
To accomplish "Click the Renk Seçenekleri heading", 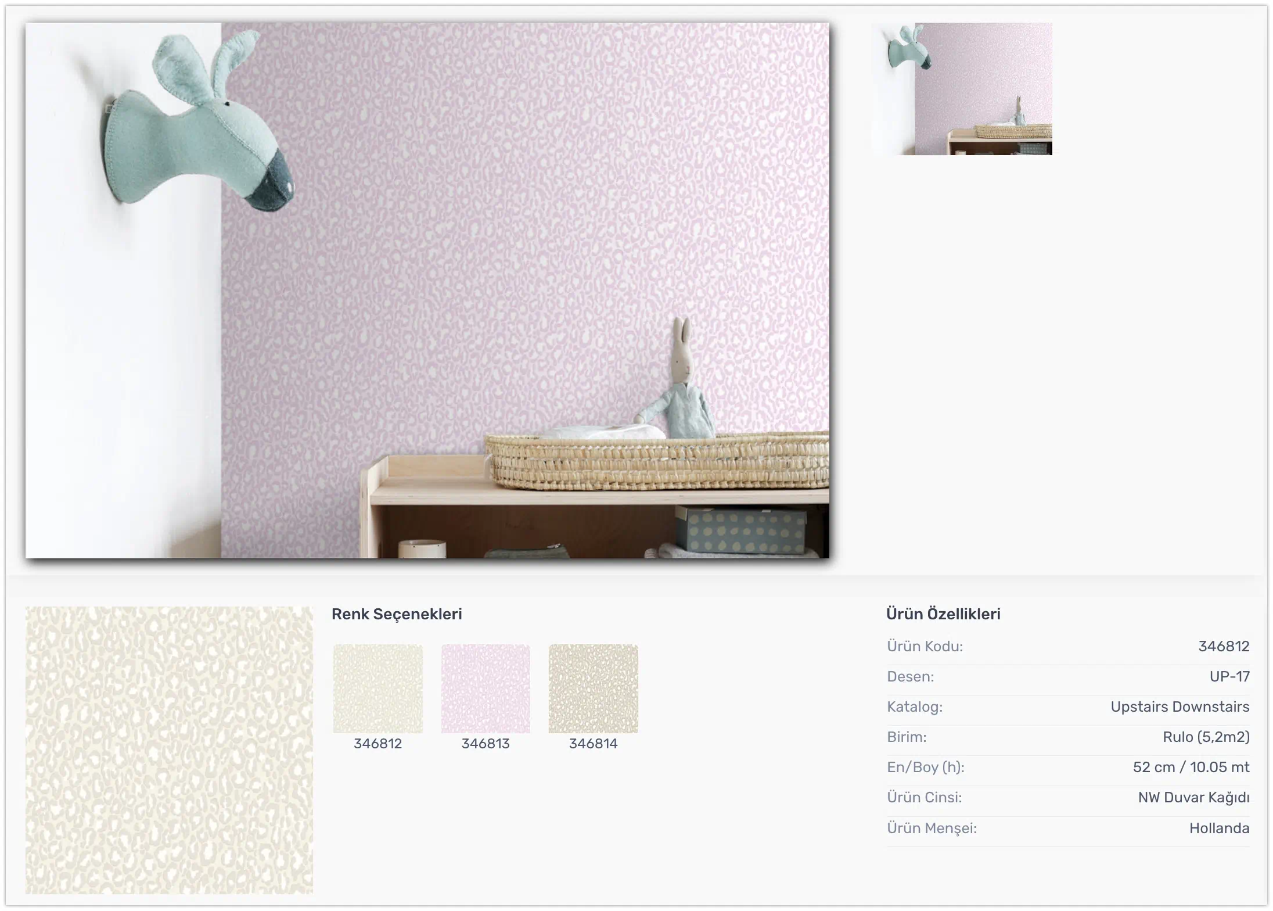I will tap(397, 614).
